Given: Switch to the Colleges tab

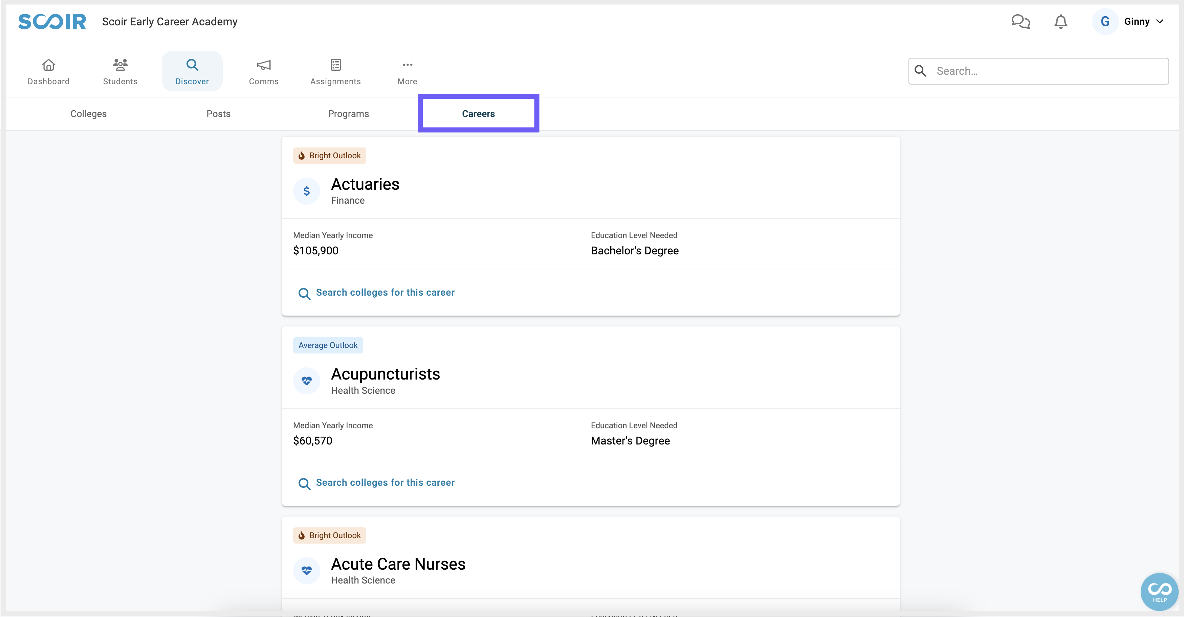Looking at the screenshot, I should pos(88,114).
